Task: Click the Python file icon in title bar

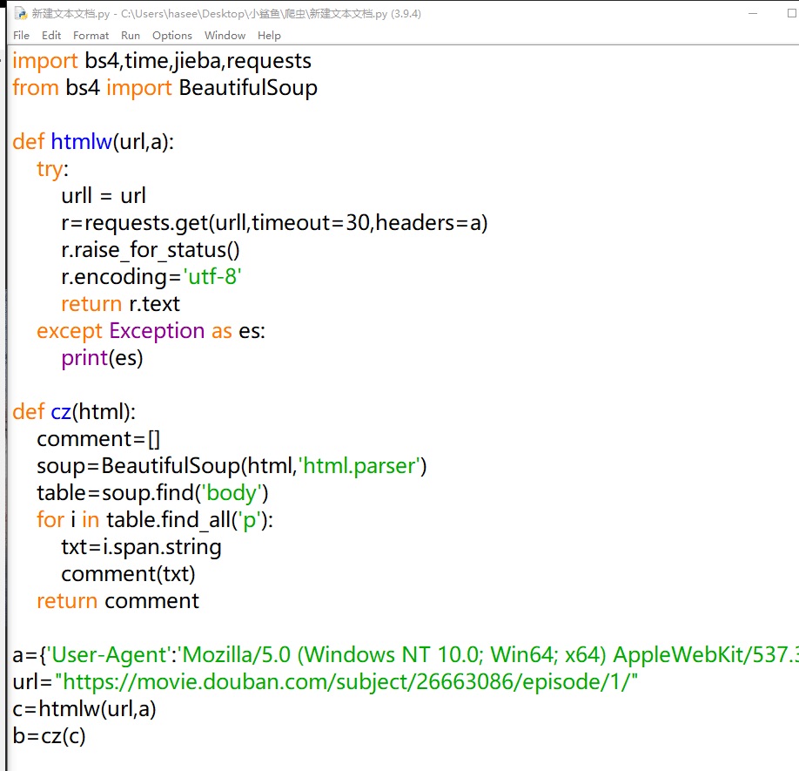Action: (19, 14)
